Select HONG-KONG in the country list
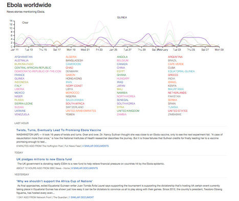This screenshot has height=201, width=239. coord(74,78)
